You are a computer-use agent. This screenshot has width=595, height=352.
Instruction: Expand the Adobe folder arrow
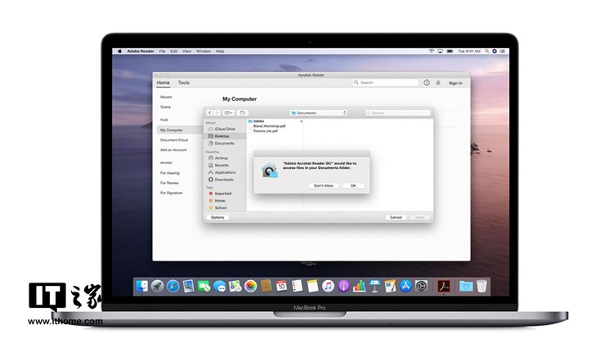[302, 121]
